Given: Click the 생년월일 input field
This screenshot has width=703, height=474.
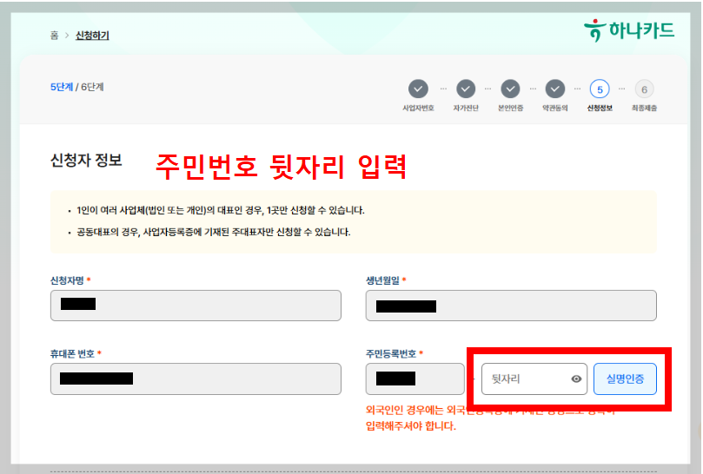Looking at the screenshot, I should pyautogui.click(x=511, y=306).
